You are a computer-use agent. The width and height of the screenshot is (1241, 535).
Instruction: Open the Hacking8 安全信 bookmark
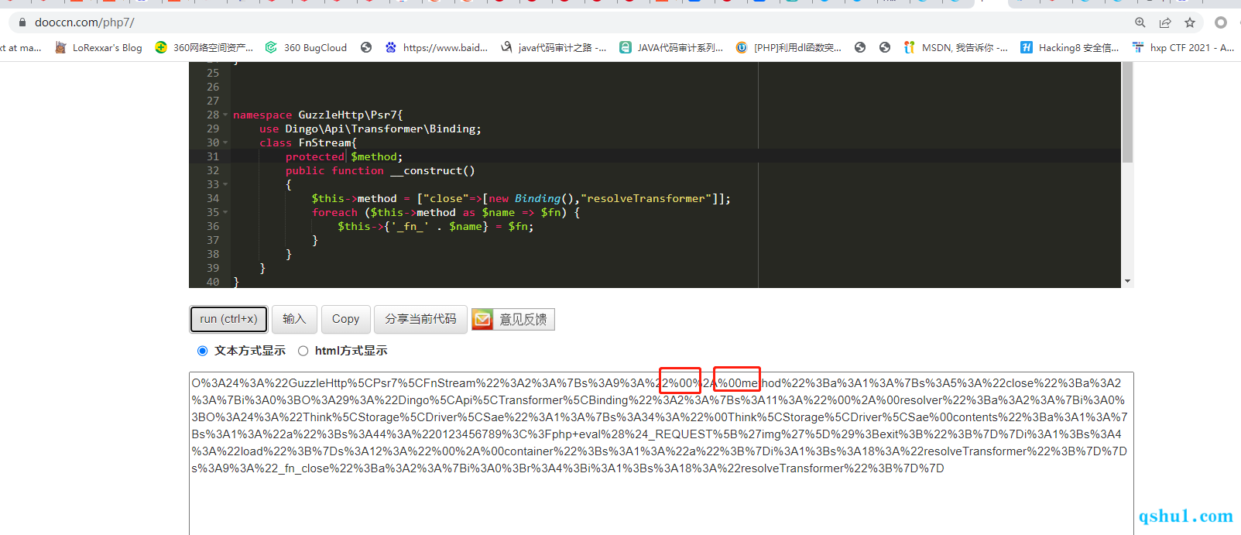coord(1070,47)
